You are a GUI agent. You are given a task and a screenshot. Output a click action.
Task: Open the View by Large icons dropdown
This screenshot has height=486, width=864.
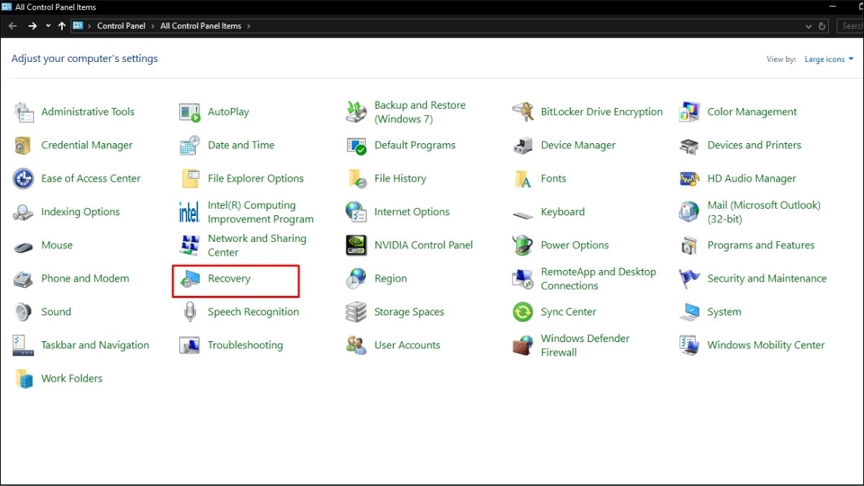[829, 59]
